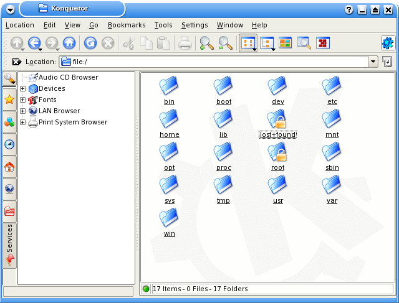Viewport: 399px width, 303px height.
Task: Open the Home Folder sidebar tab
Action: pos(9,166)
